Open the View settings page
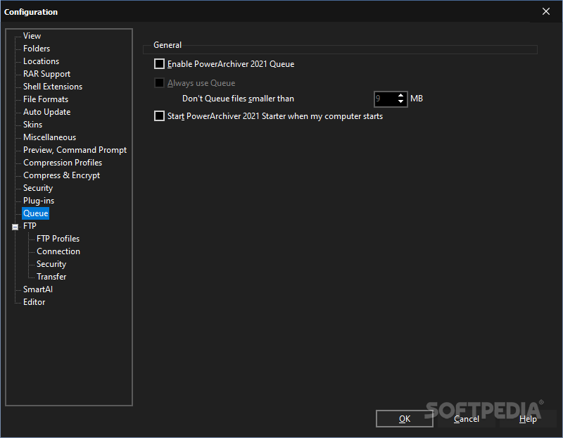Image resolution: width=563 pixels, height=438 pixels. click(32, 36)
